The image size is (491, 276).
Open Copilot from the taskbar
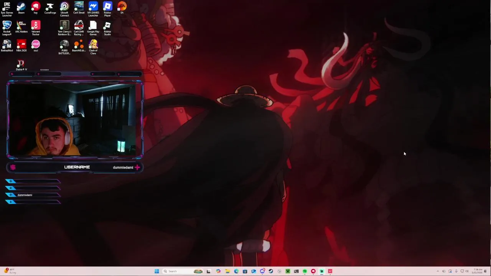tap(218, 271)
